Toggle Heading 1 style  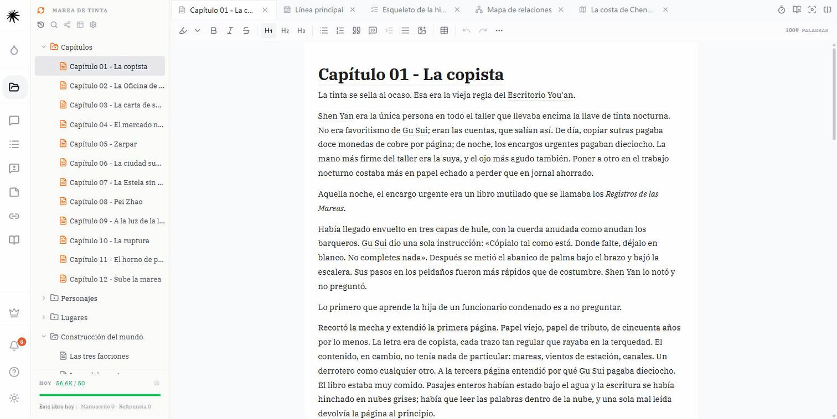[268, 30]
